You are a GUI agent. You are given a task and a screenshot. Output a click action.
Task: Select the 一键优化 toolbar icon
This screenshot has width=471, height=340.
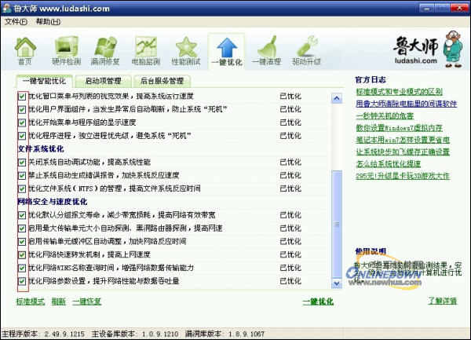click(226, 50)
